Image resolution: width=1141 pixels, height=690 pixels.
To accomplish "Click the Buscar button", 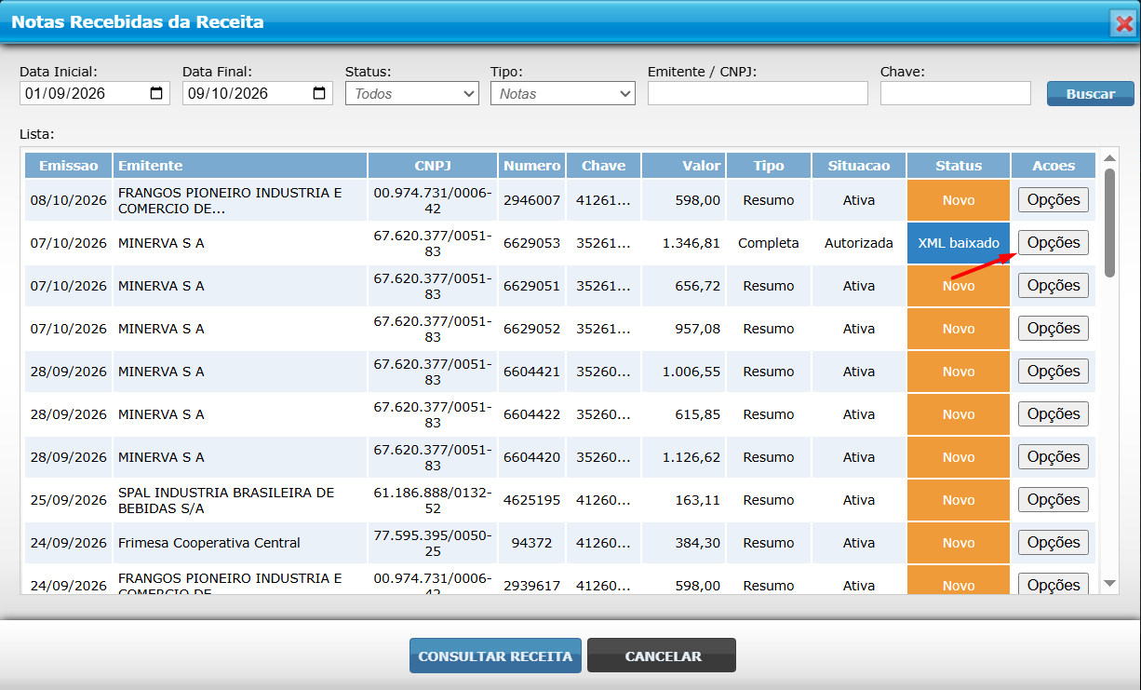I will (x=1091, y=94).
